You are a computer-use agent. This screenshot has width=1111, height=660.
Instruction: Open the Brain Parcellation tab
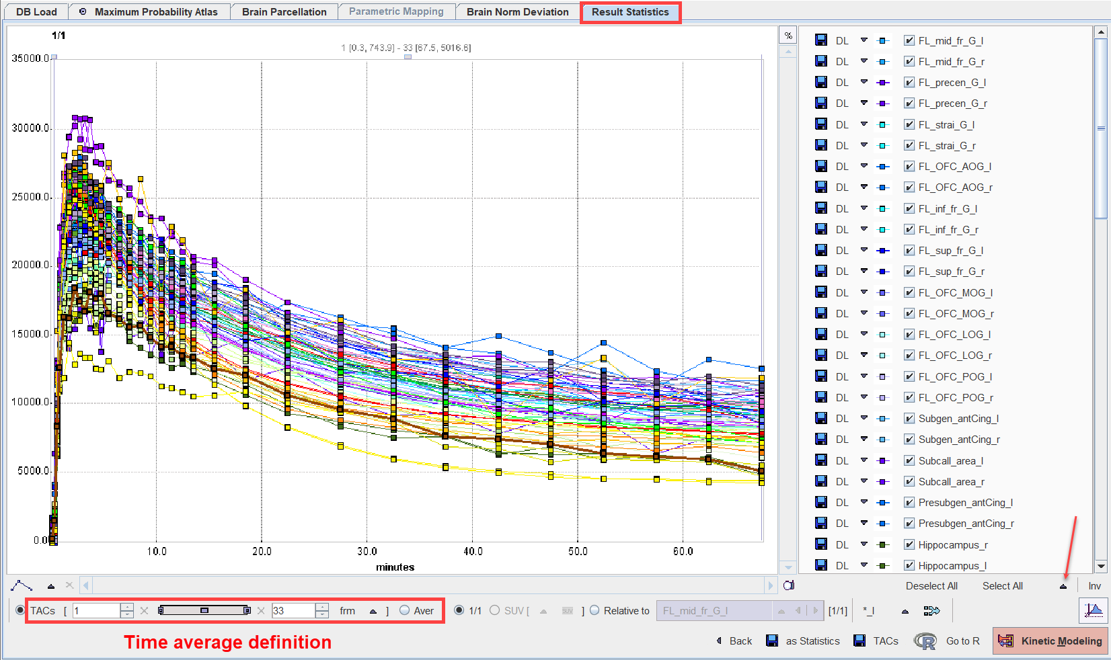[x=284, y=12]
